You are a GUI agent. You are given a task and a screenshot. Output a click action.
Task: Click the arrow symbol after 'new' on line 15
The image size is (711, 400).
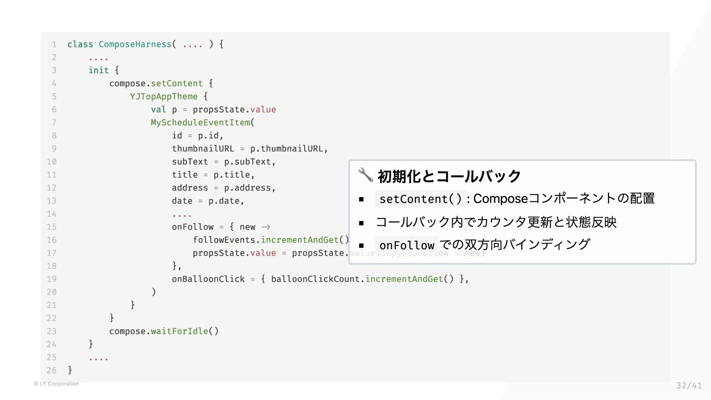[266, 227]
